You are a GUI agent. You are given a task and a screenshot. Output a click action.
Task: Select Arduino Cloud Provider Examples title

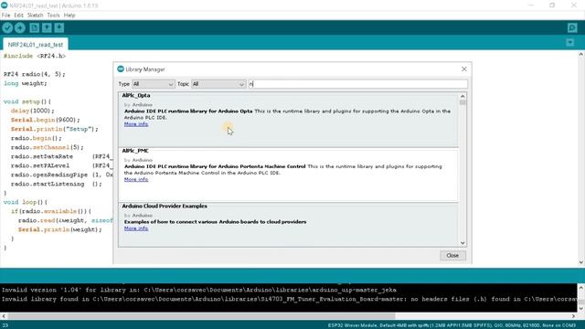pyautogui.click(x=165, y=206)
